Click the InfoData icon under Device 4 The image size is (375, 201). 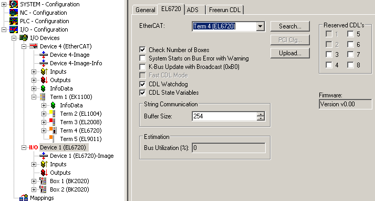point(43,88)
